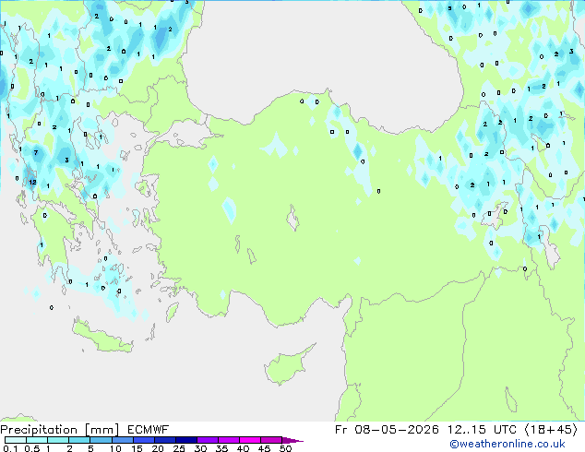
Task: Open the weatheronline.co.uk link
Action: click(507, 444)
